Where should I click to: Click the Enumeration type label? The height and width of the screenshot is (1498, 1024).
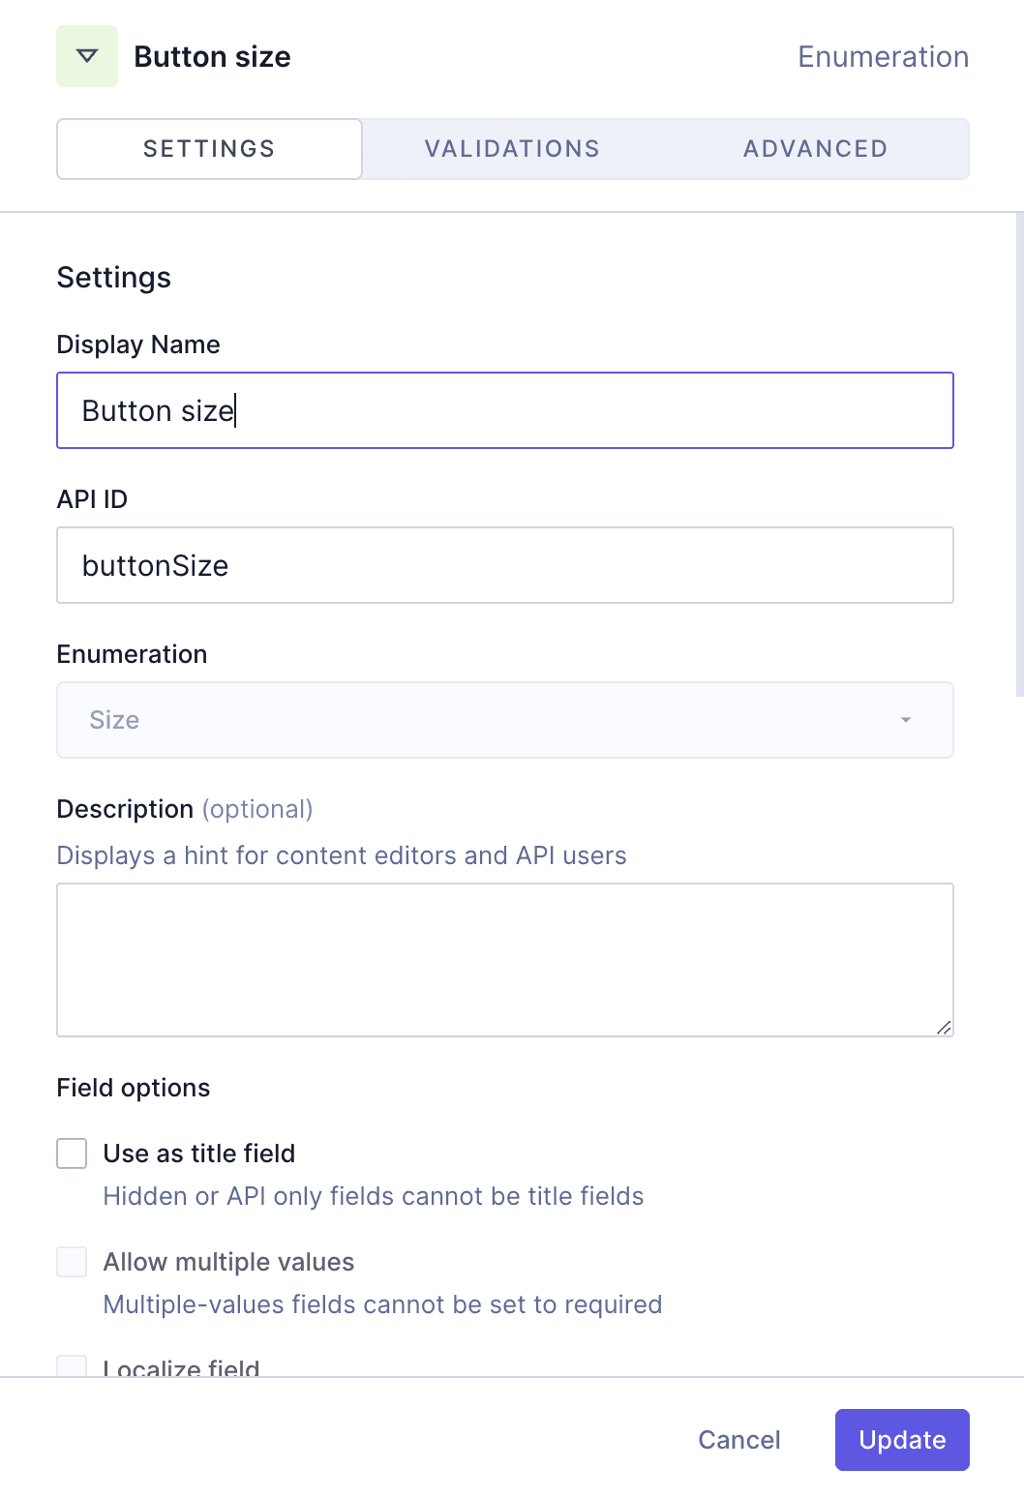pyautogui.click(x=883, y=56)
